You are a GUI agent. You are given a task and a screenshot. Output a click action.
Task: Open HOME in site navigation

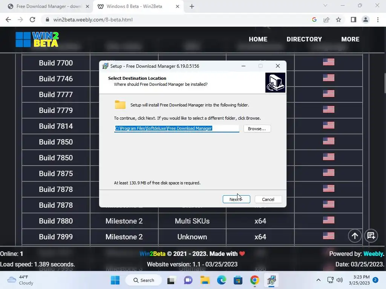pyautogui.click(x=258, y=39)
